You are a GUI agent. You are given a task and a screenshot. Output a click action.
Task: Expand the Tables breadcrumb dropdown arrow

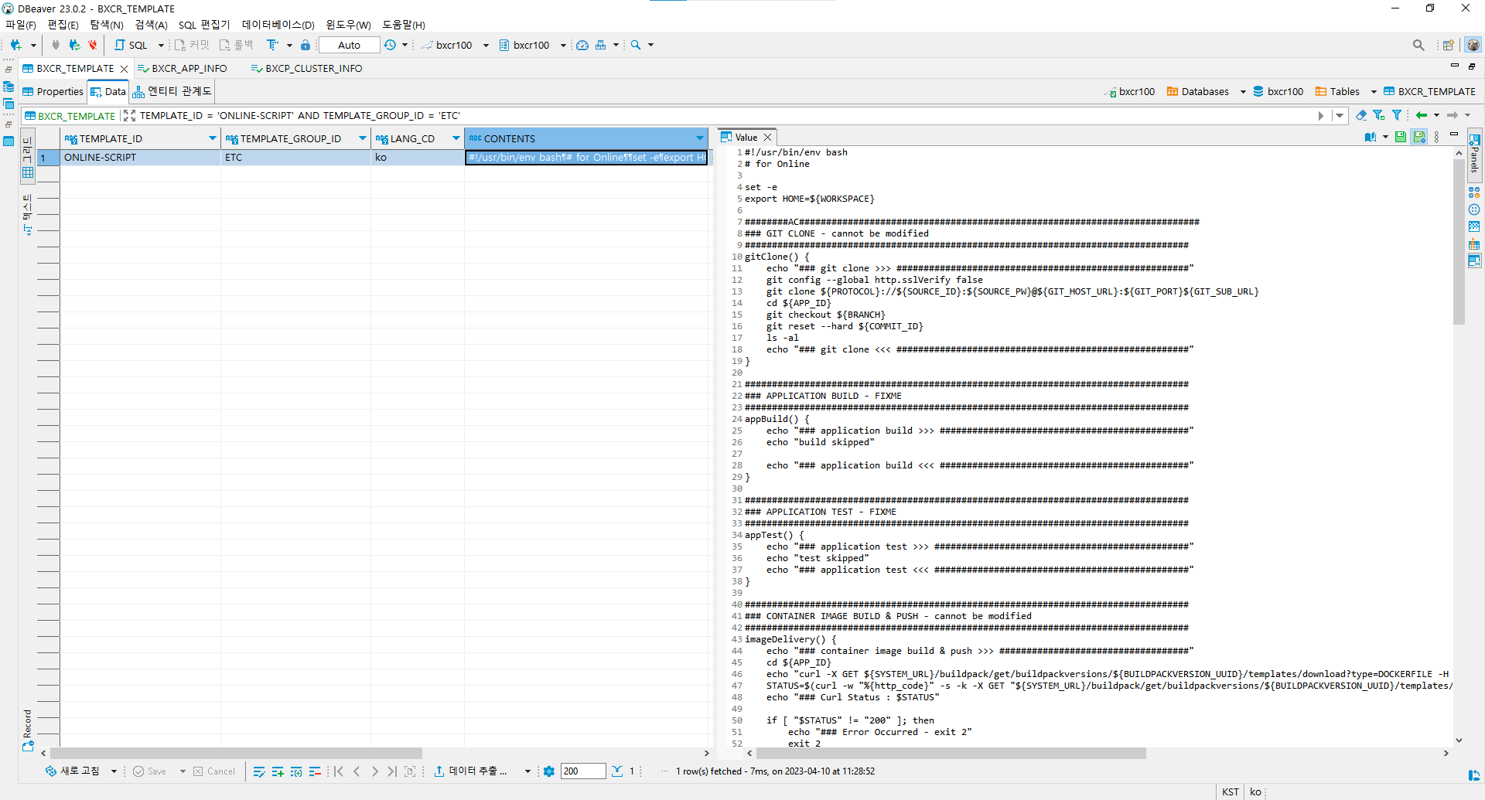click(1374, 92)
